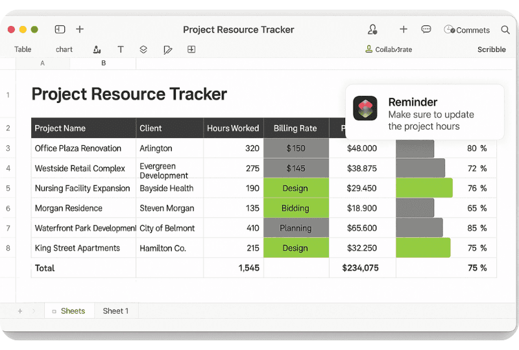Open the user account icon in title bar
The image size is (519, 350).
click(372, 29)
